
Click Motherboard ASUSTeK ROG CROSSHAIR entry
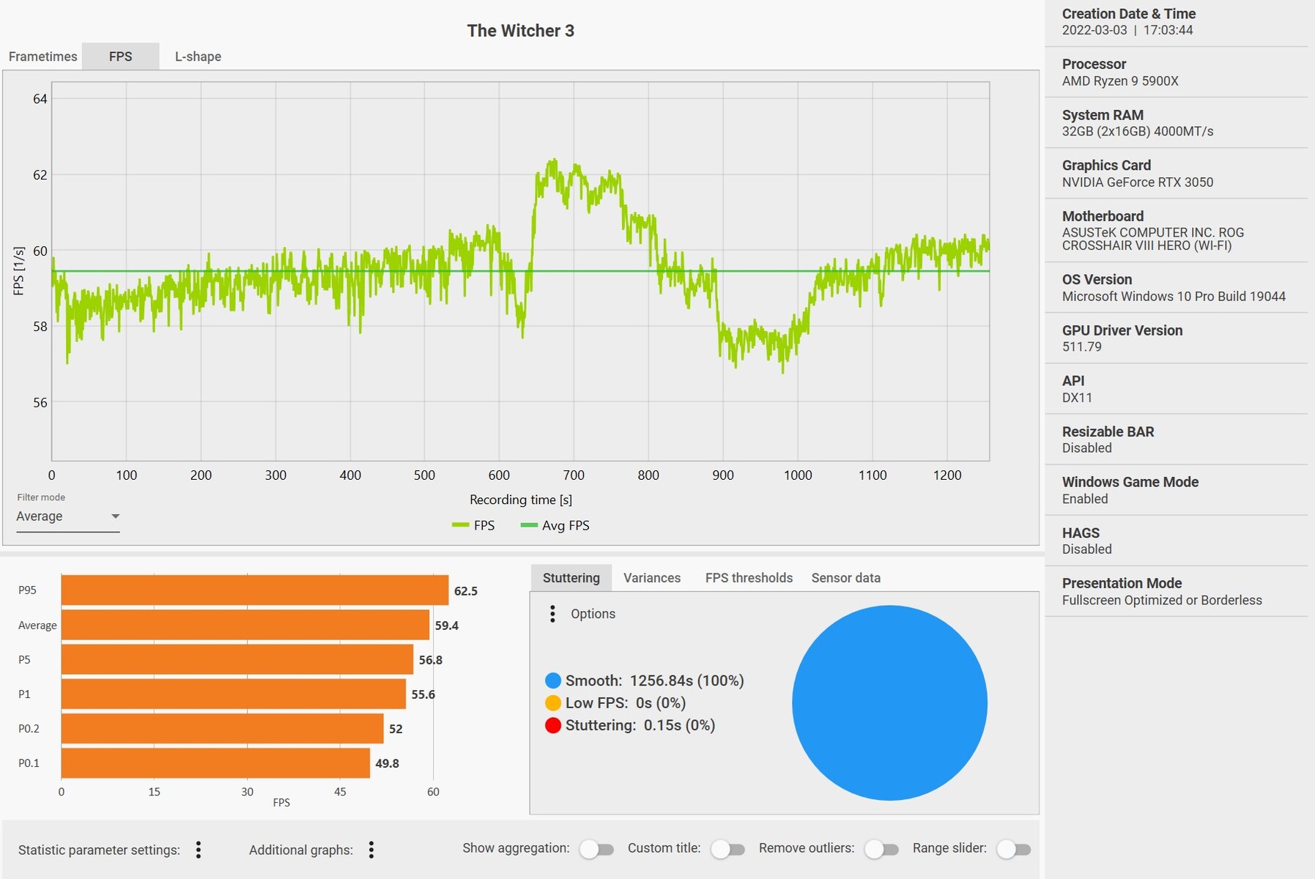click(1177, 231)
